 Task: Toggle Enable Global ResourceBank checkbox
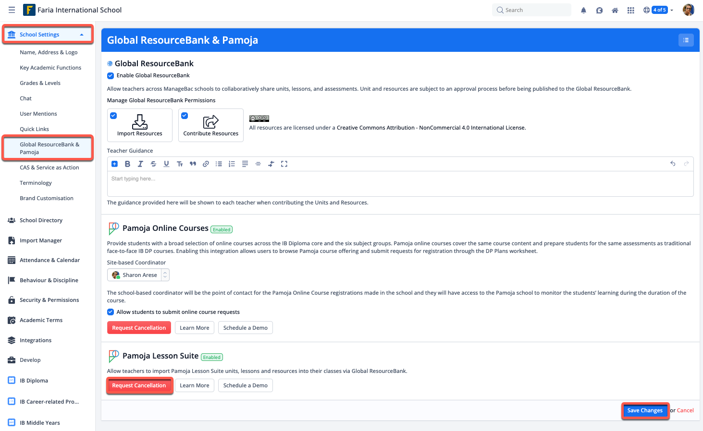click(111, 75)
